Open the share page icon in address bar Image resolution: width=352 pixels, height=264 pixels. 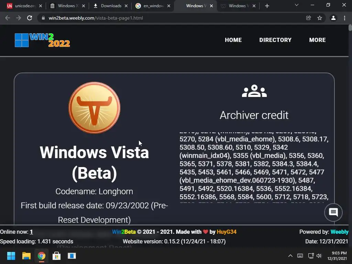[308, 18]
